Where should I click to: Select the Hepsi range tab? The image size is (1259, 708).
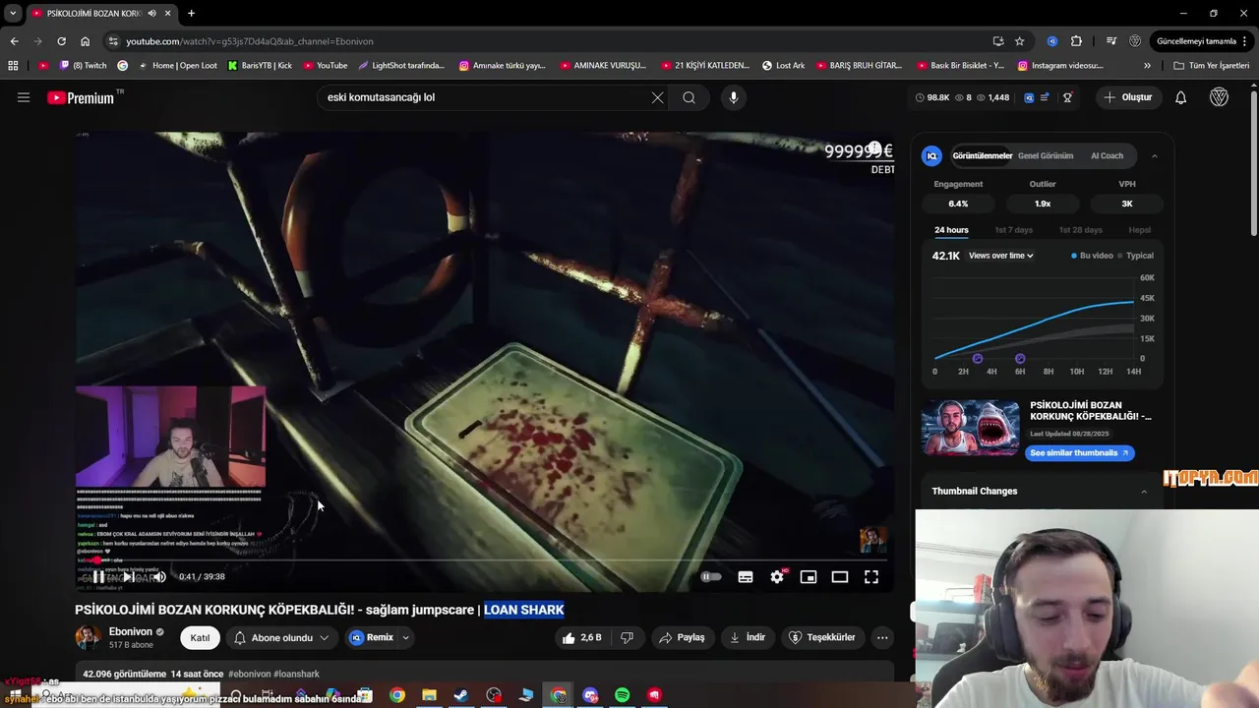point(1139,230)
